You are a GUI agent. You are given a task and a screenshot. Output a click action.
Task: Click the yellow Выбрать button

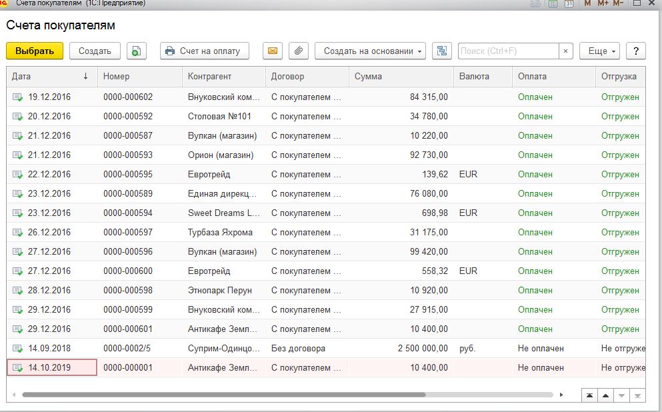[35, 51]
